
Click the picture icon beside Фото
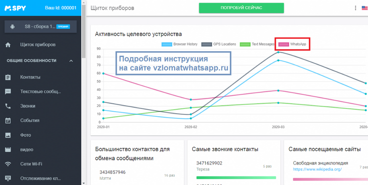point(8,135)
